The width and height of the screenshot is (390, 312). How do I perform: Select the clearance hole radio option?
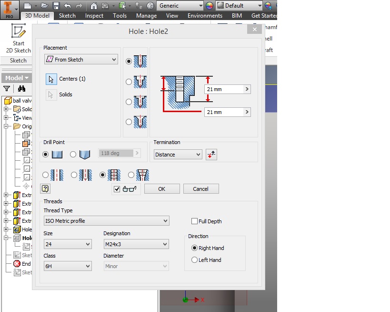(x=74, y=175)
